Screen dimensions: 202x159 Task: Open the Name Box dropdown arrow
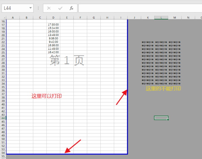(31, 8)
